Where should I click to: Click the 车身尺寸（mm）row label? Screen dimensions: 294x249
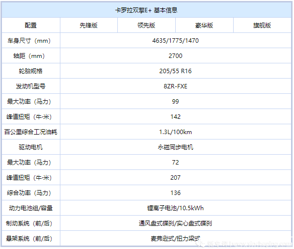(x=29, y=41)
